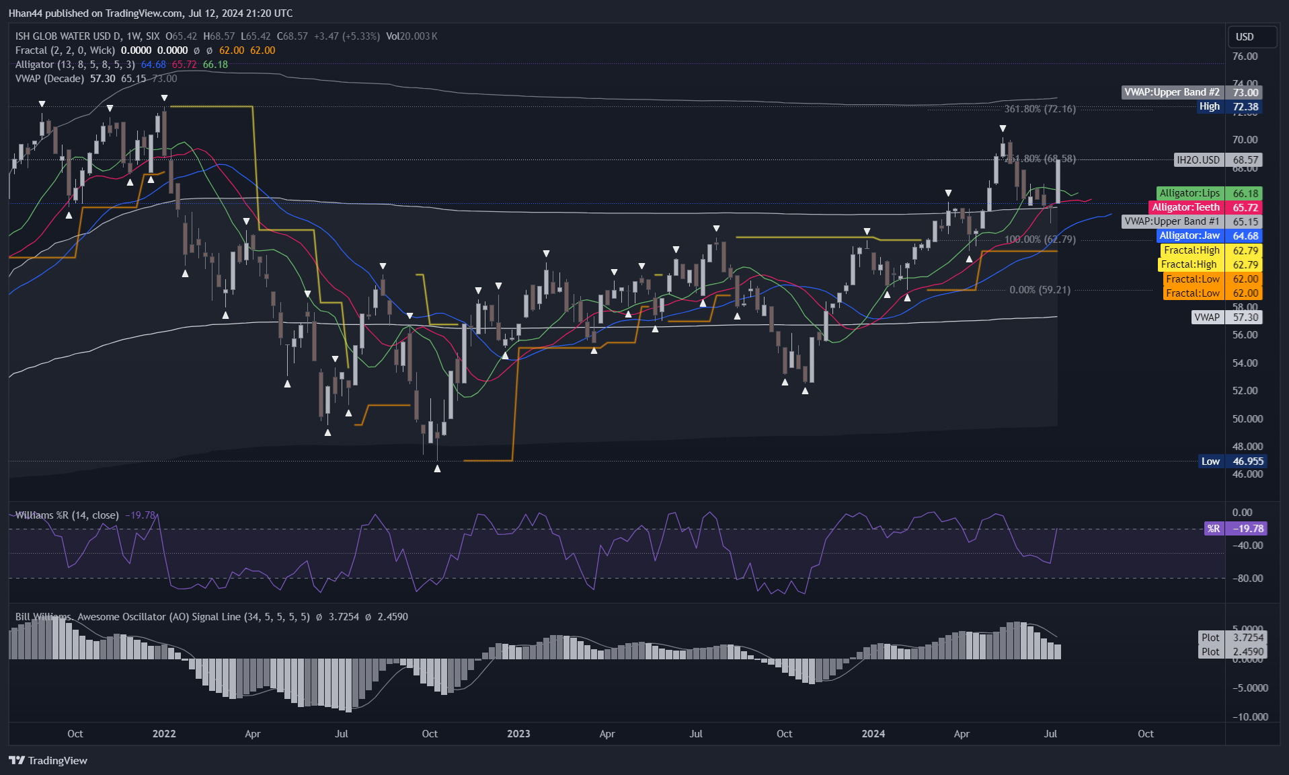Click the 100.00% (62.79) Fibonacci level label
Viewport: 1289px width, 775px height.
tap(1040, 239)
